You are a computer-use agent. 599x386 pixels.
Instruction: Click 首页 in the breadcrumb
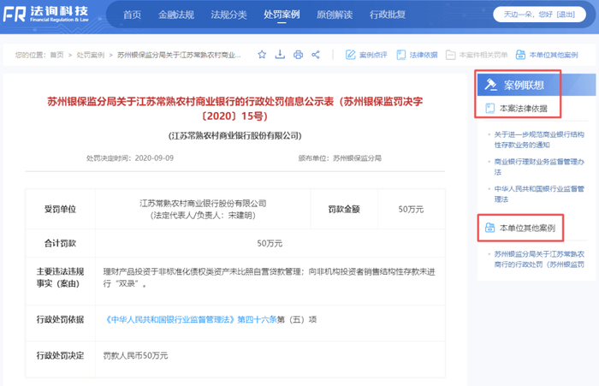coord(57,55)
